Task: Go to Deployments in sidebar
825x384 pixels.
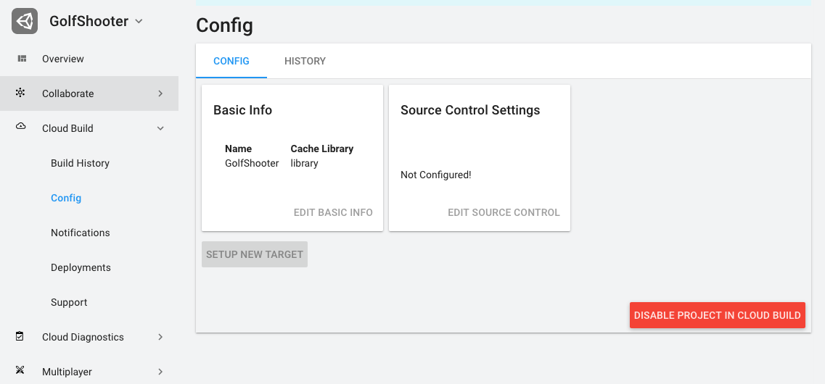Action: point(81,267)
